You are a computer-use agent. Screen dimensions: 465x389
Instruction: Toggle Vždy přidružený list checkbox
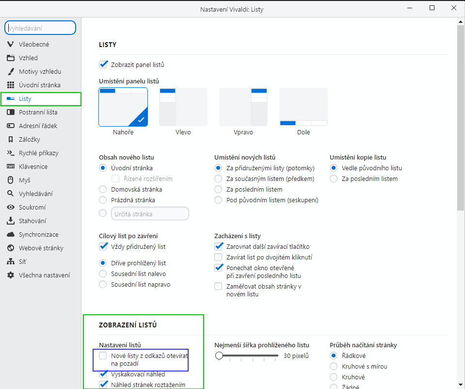pyautogui.click(x=103, y=246)
